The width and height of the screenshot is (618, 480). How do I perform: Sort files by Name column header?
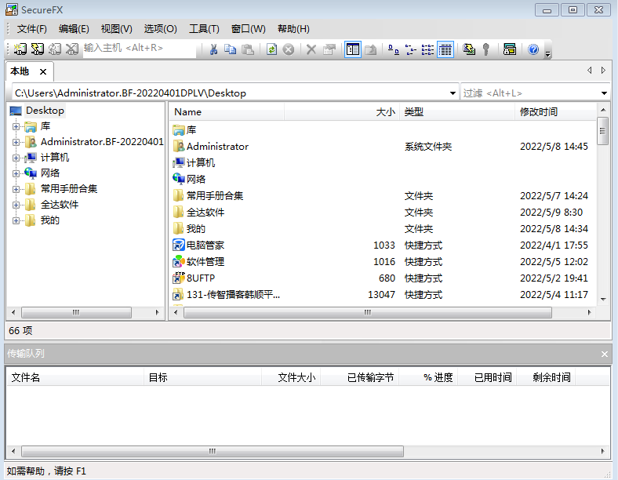[x=227, y=112]
